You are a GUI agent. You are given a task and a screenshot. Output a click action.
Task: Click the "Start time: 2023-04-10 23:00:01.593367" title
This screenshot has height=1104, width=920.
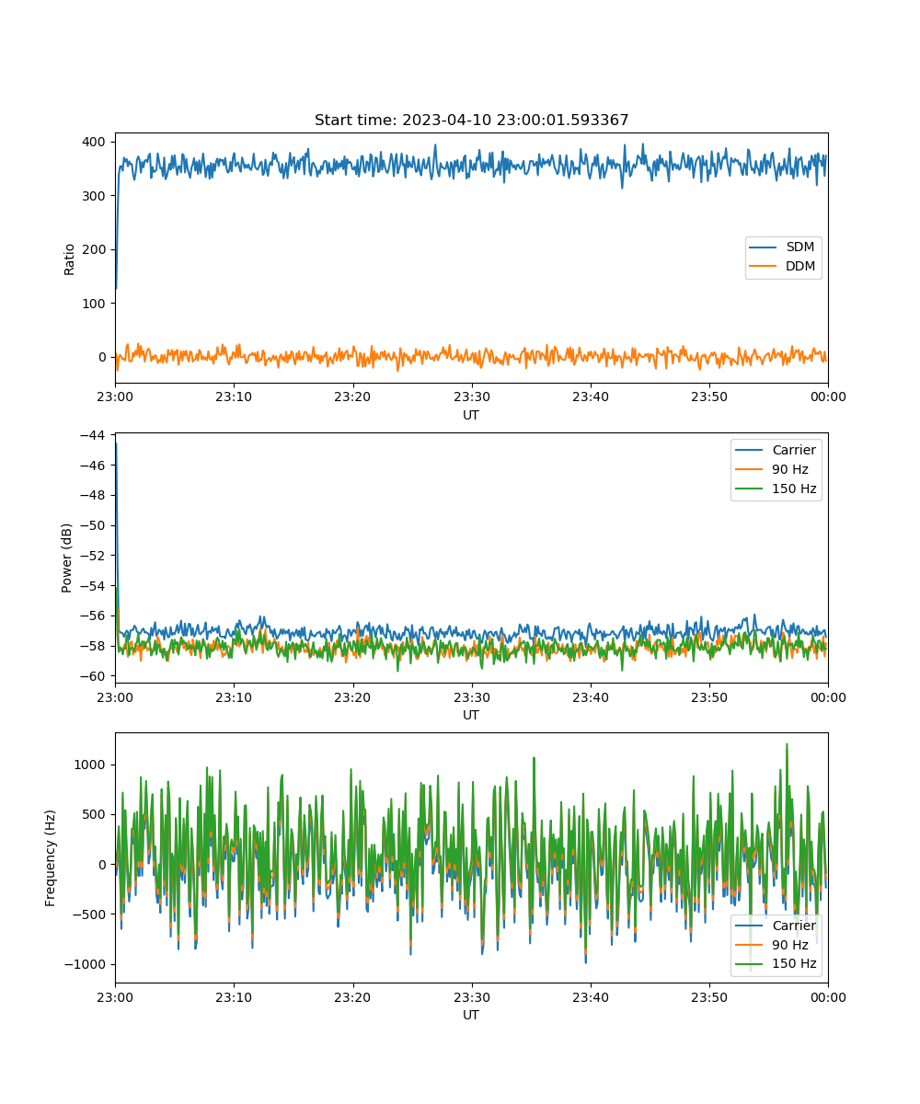471,121
